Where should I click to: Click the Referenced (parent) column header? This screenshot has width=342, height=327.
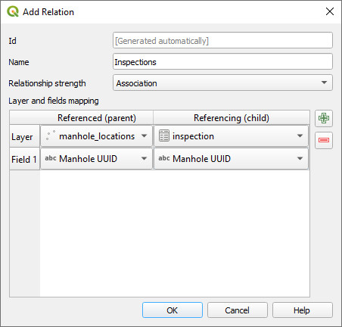point(97,118)
